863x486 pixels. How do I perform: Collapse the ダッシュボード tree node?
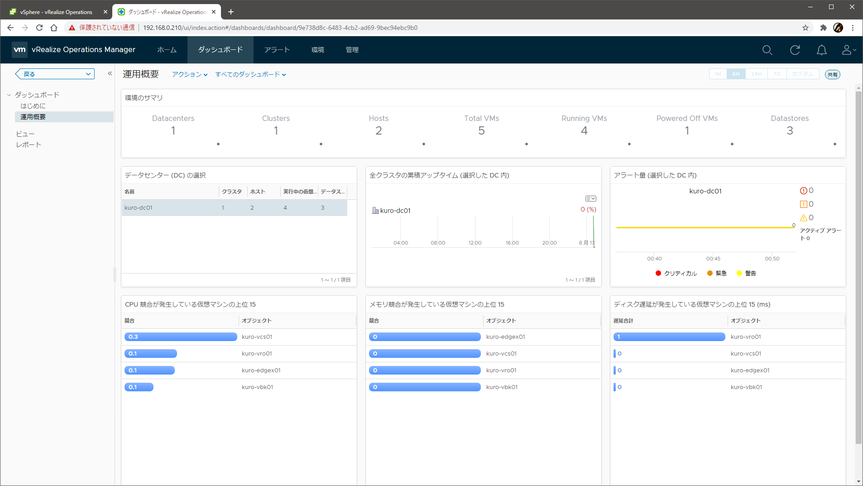pos(9,95)
